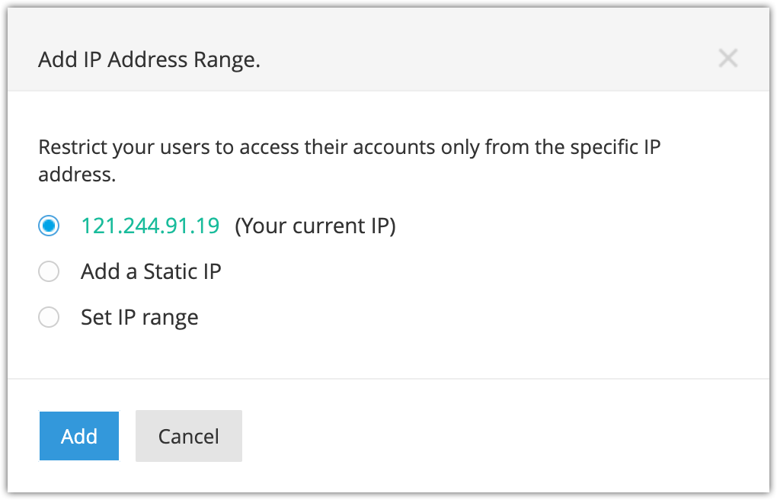Enable the Set IP range radio button
The image size is (777, 500).
click(49, 317)
